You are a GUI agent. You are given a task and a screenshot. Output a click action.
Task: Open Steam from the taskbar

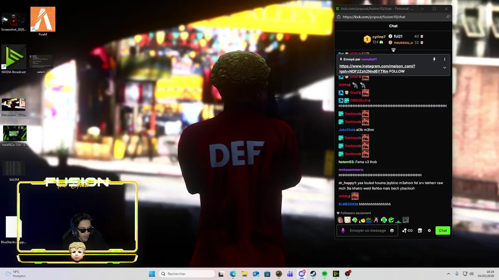click(x=313, y=274)
